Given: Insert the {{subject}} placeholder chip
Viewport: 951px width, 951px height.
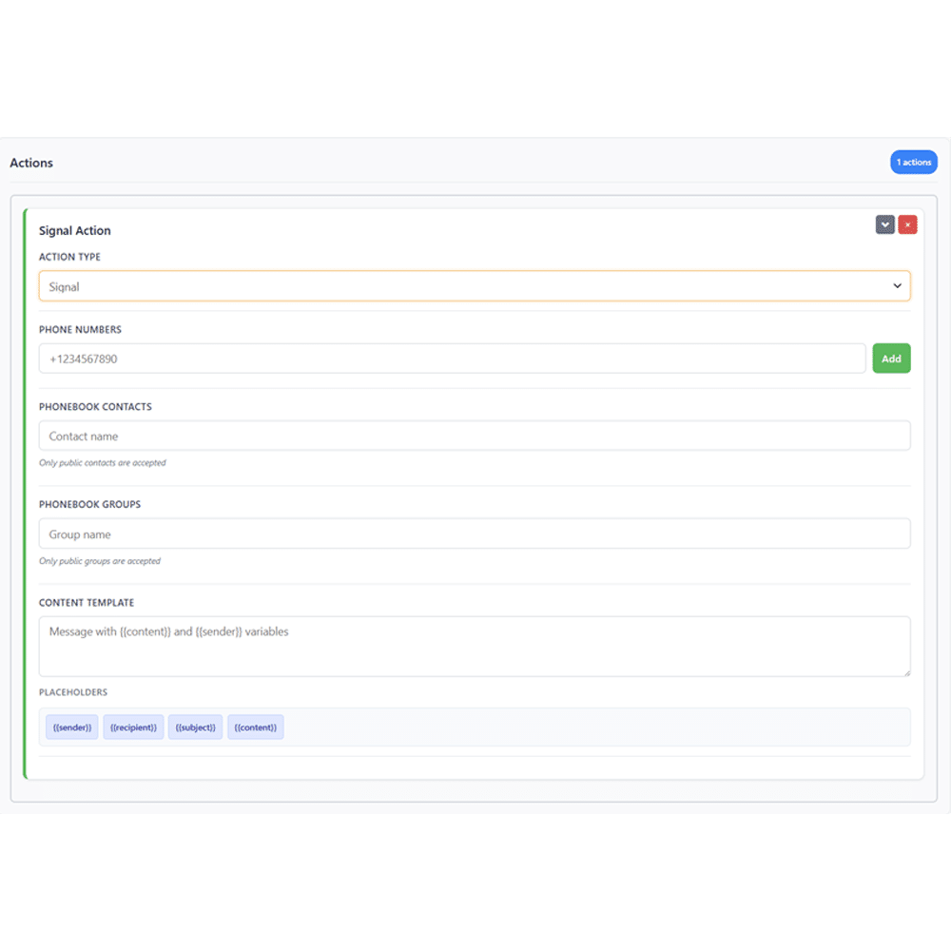Looking at the screenshot, I should tap(195, 728).
